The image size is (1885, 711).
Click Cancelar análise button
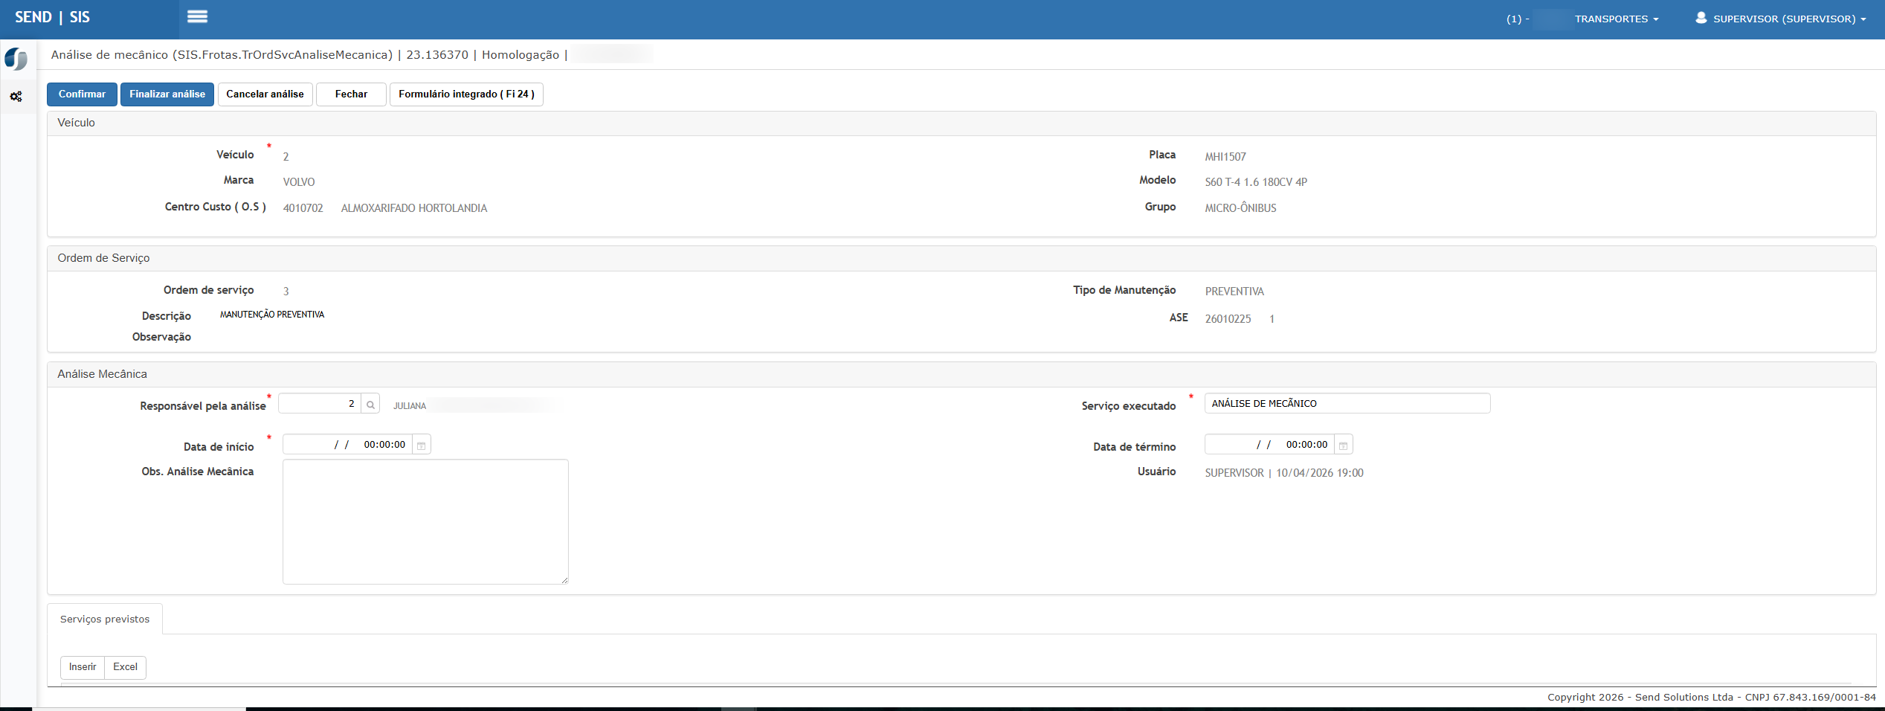coord(265,94)
